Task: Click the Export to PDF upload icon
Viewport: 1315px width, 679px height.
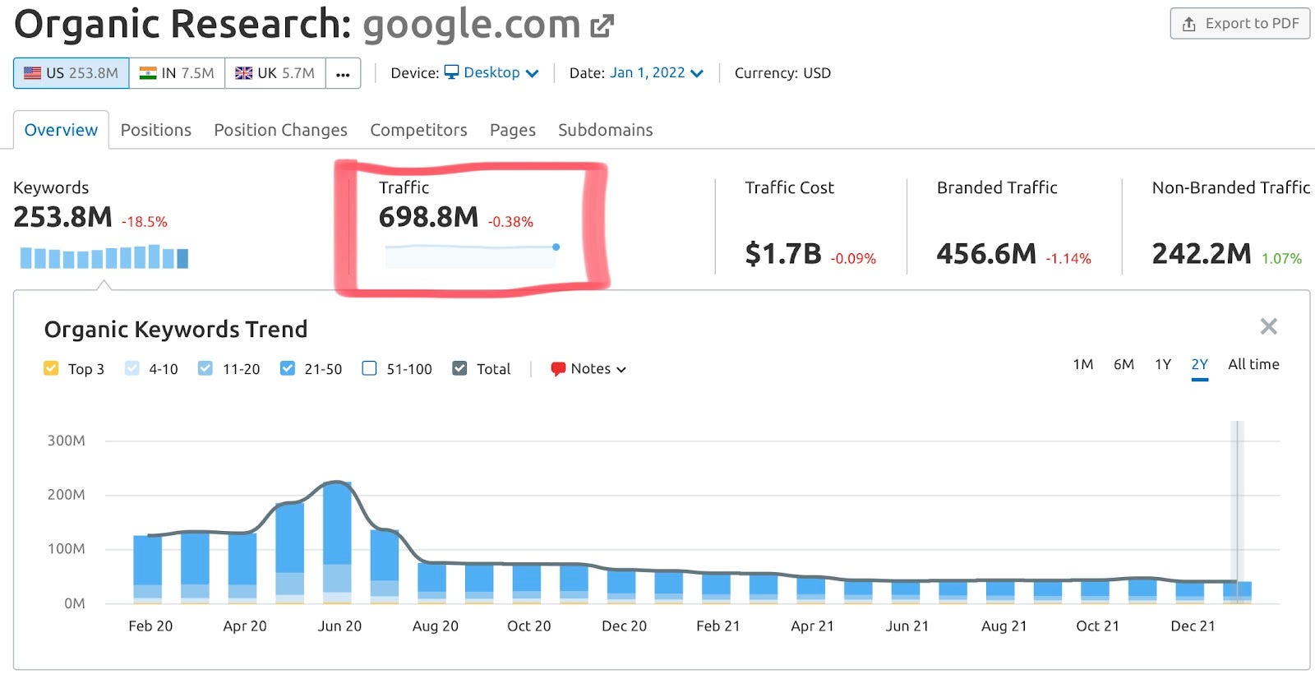Action: point(1188,24)
